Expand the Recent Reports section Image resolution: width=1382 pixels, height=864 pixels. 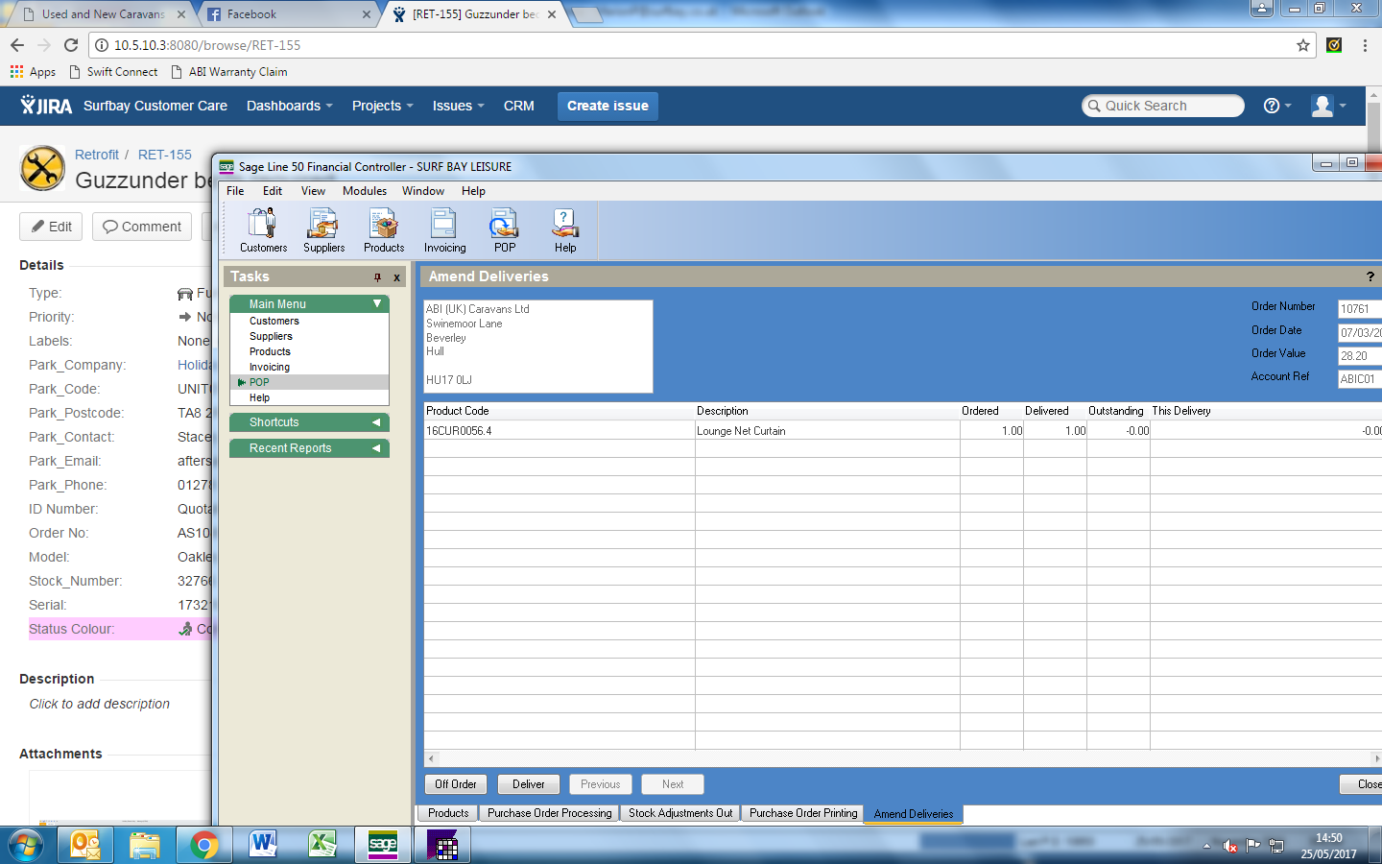click(376, 448)
